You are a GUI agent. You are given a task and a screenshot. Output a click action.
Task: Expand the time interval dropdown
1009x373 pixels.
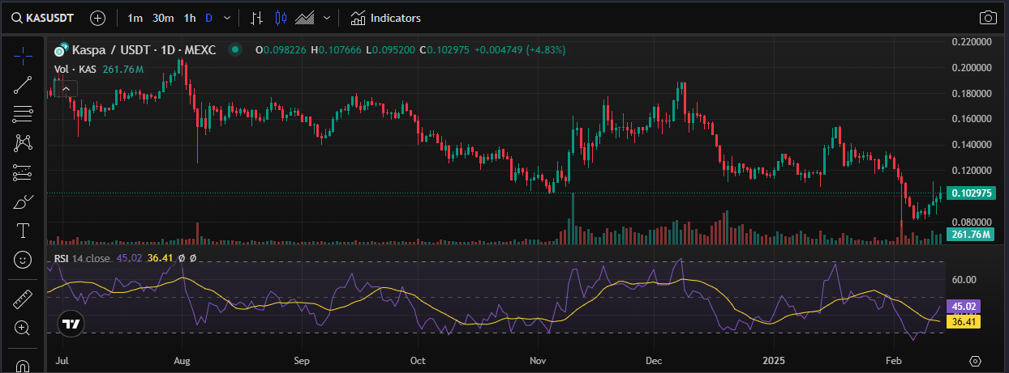(226, 18)
